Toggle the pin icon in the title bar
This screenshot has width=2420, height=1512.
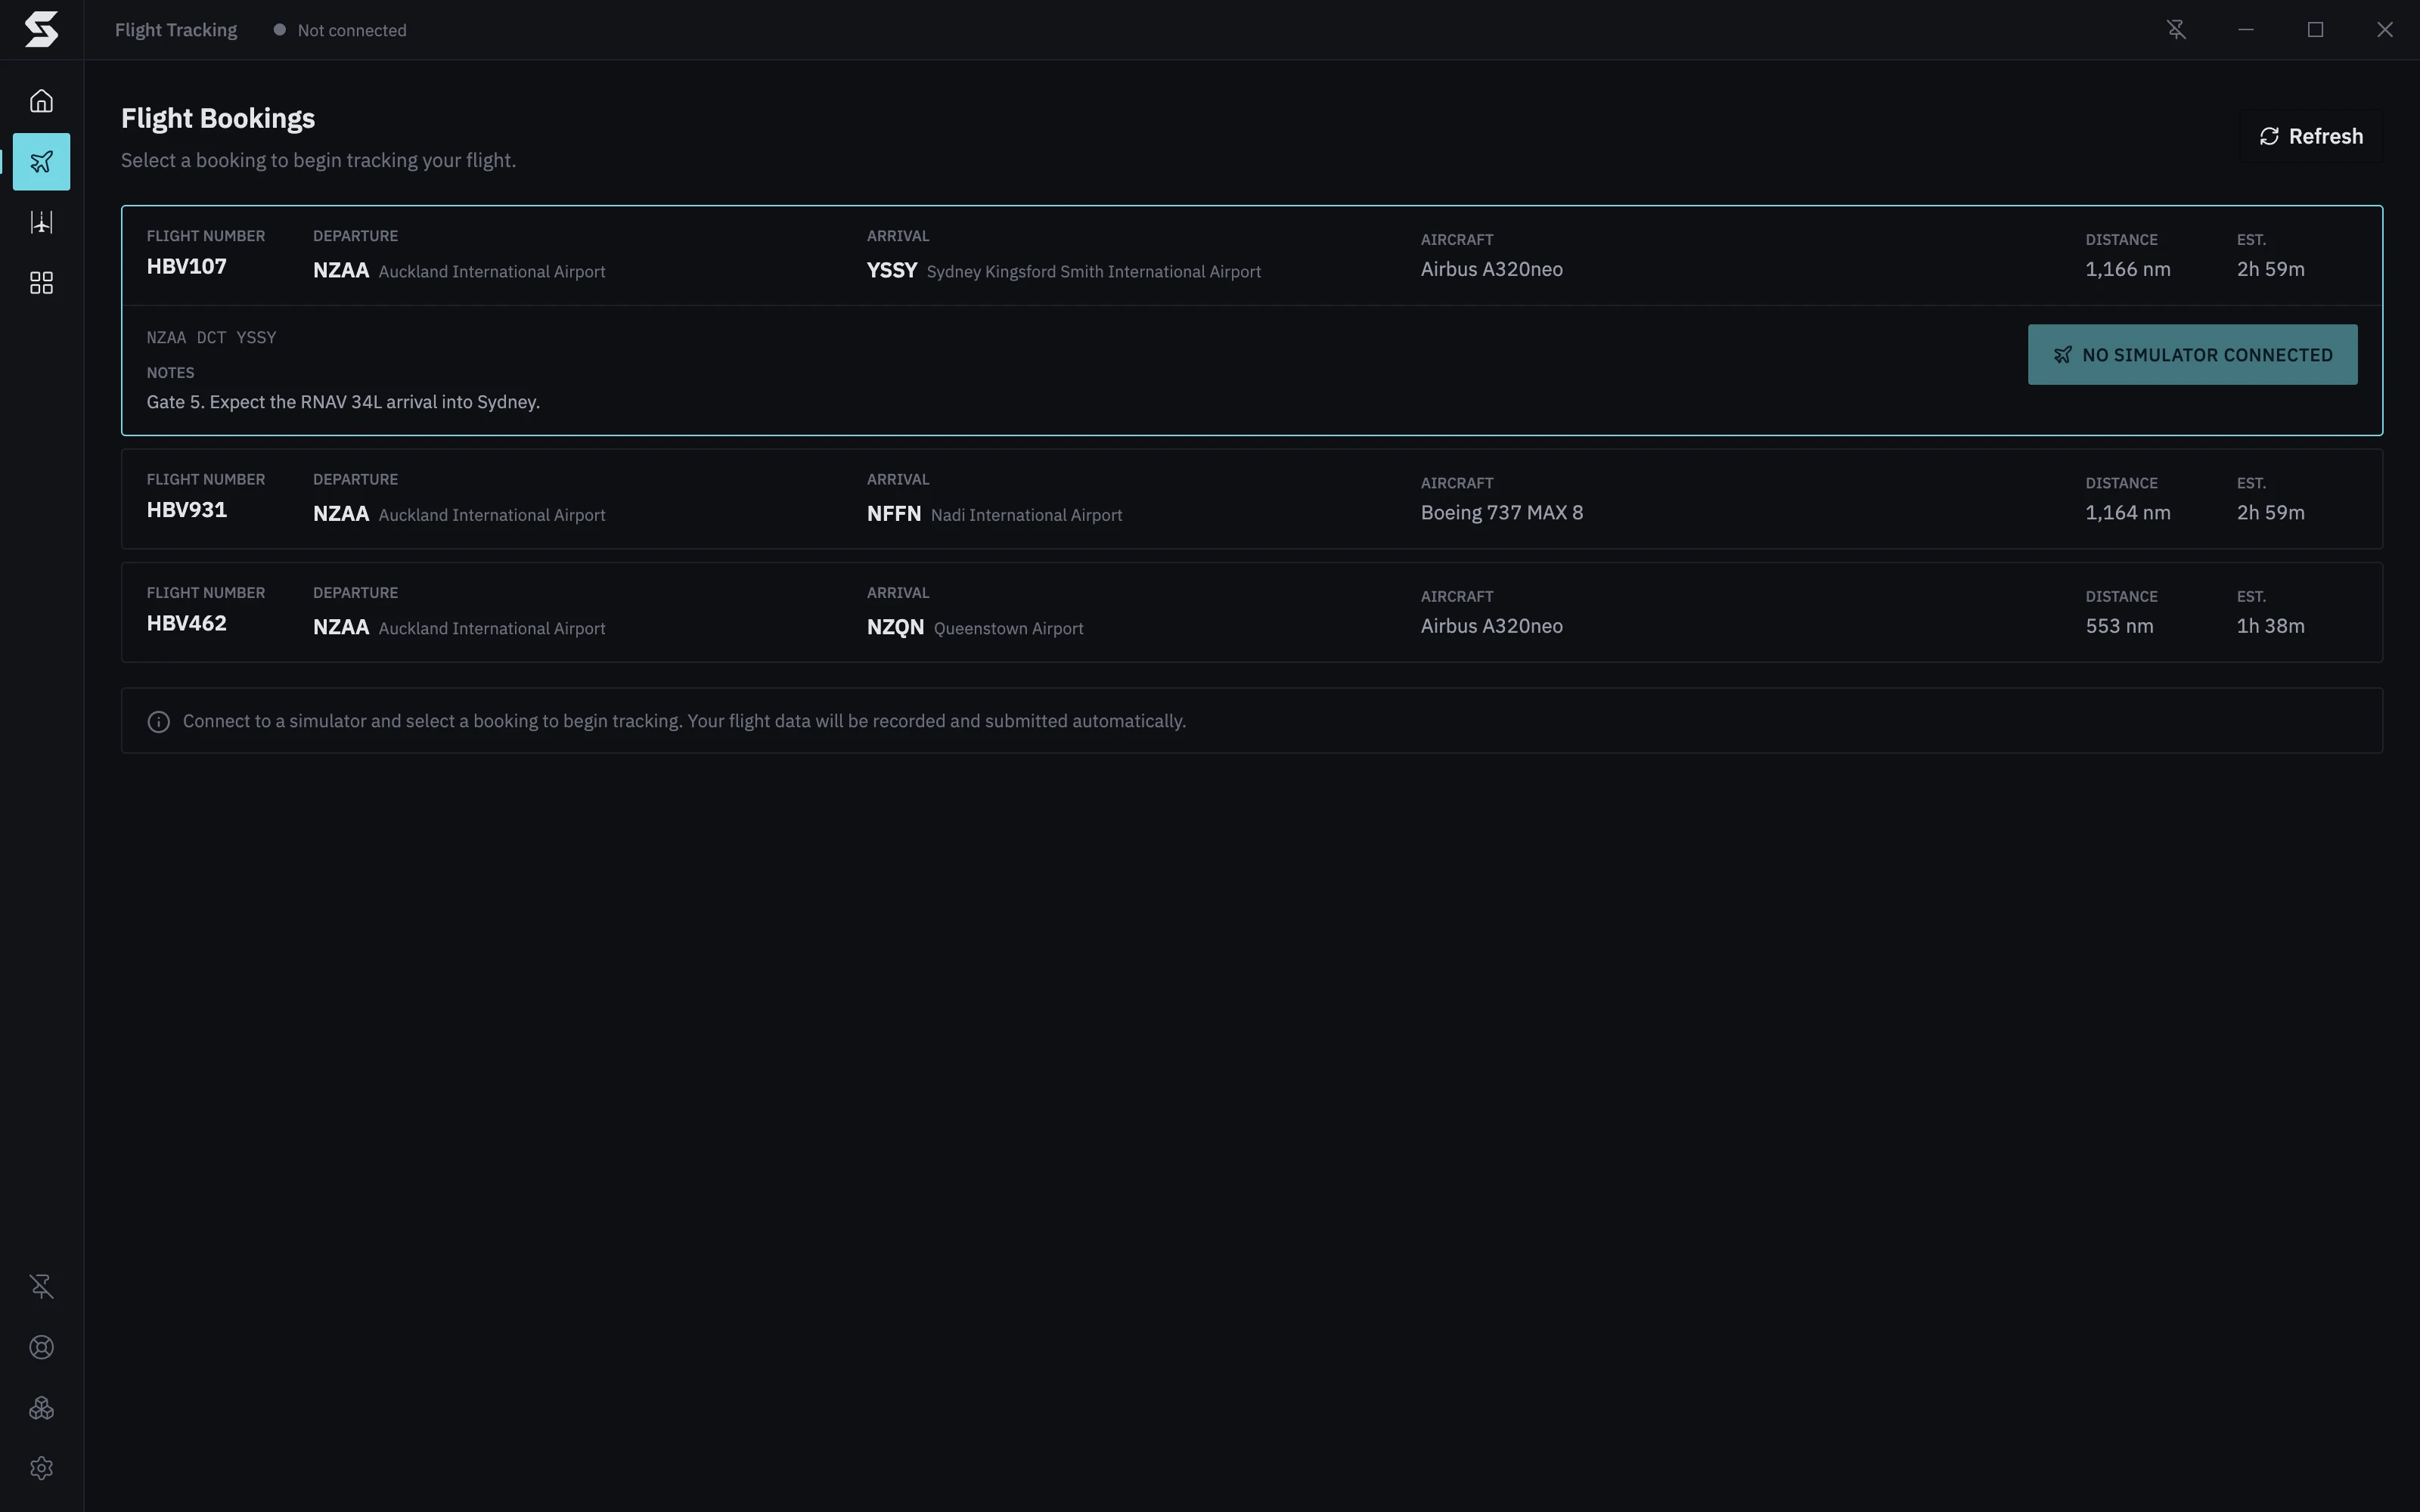pos(2176,30)
